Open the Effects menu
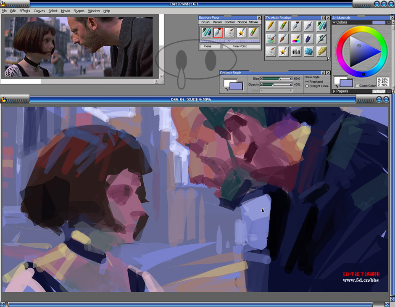The width and height of the screenshot is (395, 307). [25, 11]
